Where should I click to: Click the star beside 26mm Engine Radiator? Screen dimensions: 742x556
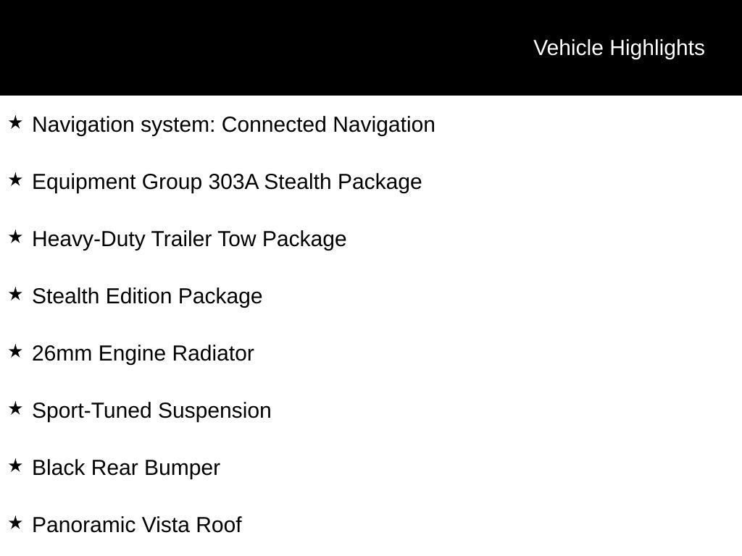15,352
